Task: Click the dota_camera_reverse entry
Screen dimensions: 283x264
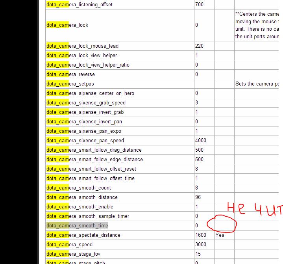Action: click(70, 74)
